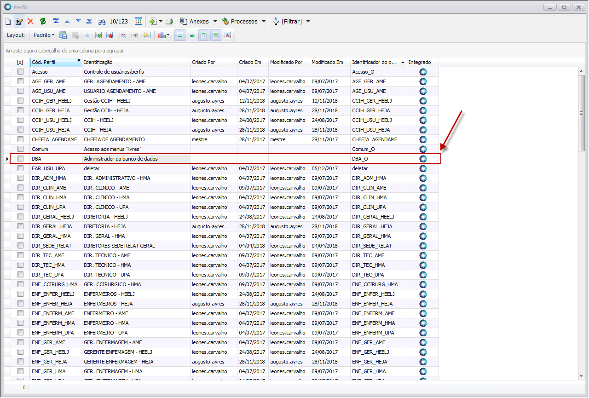This screenshot has width=589, height=398.
Task: Click the filter icon in Cód. Perfil header
Action: pos(79,61)
